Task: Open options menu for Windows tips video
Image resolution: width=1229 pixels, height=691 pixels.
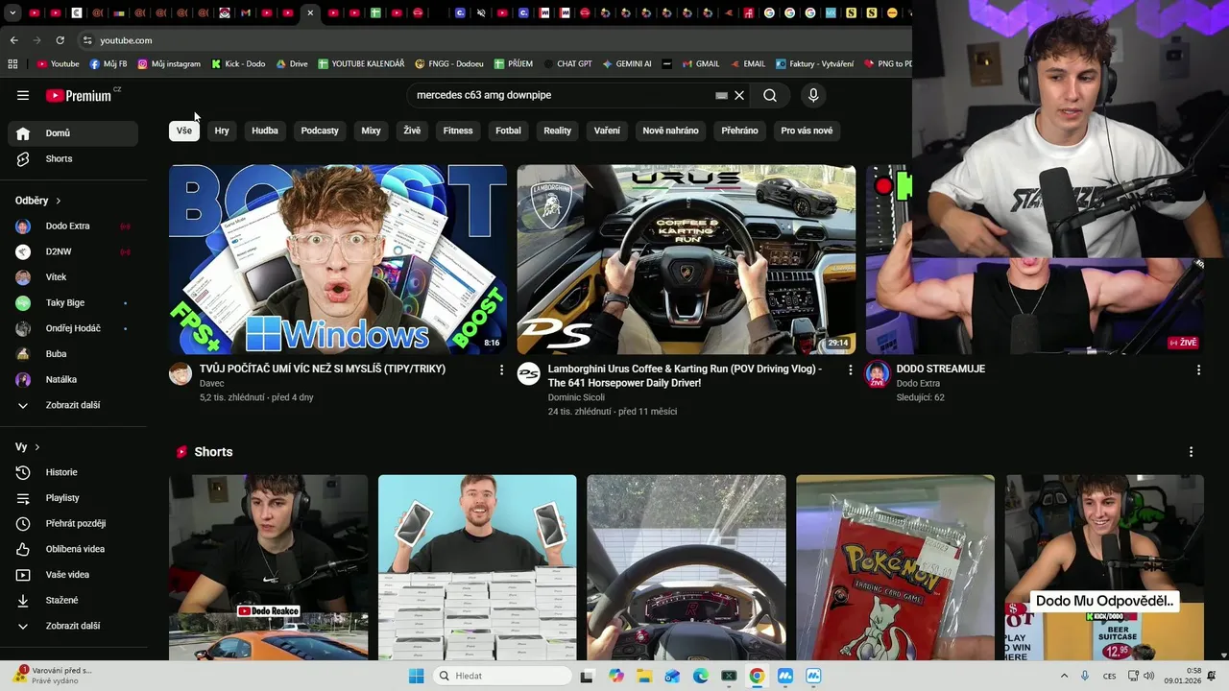Action: (501, 369)
